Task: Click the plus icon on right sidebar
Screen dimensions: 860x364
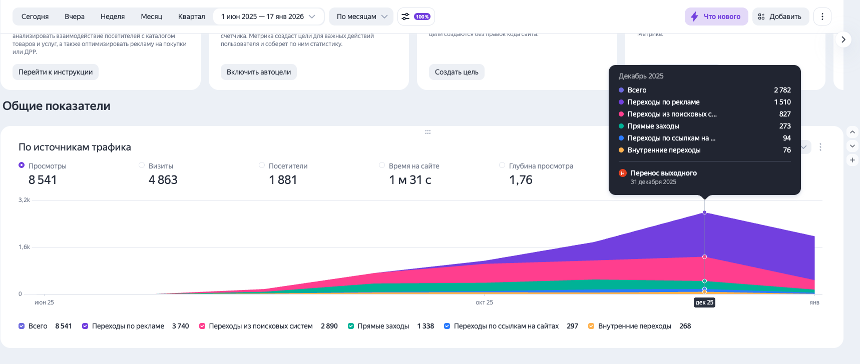Action: point(852,160)
